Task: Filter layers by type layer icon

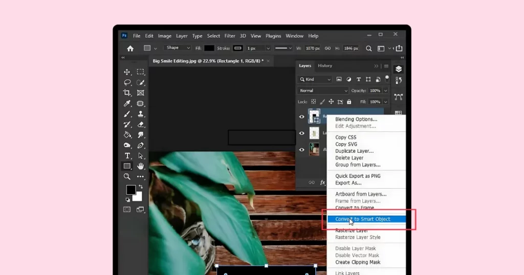Action: click(x=359, y=79)
